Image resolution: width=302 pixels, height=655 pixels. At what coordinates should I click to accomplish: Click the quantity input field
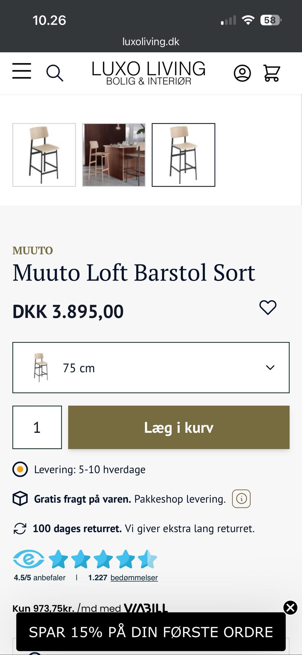[x=37, y=427]
